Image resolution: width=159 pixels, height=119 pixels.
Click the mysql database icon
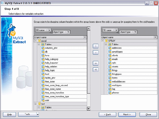point(39,41)
